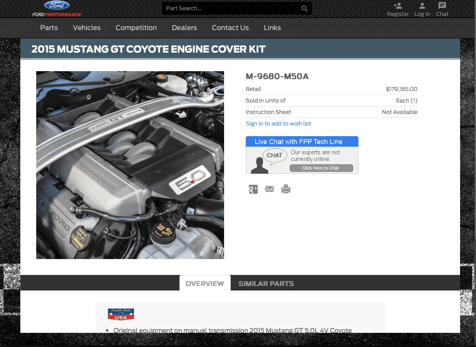Viewport: 476px width, 347px height.
Task: Click the retail price $179,185.00
Action: coord(402,89)
